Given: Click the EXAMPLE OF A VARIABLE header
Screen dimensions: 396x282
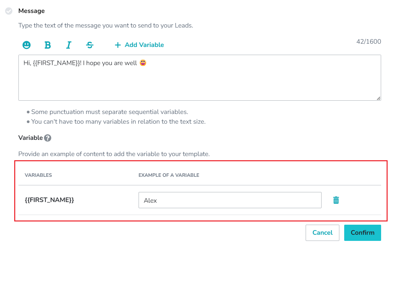Looking at the screenshot, I should point(169,175).
